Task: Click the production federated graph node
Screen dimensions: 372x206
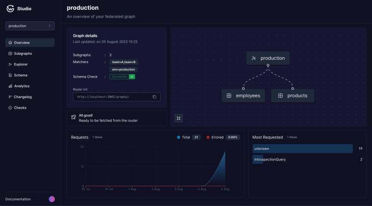Action: click(x=268, y=58)
